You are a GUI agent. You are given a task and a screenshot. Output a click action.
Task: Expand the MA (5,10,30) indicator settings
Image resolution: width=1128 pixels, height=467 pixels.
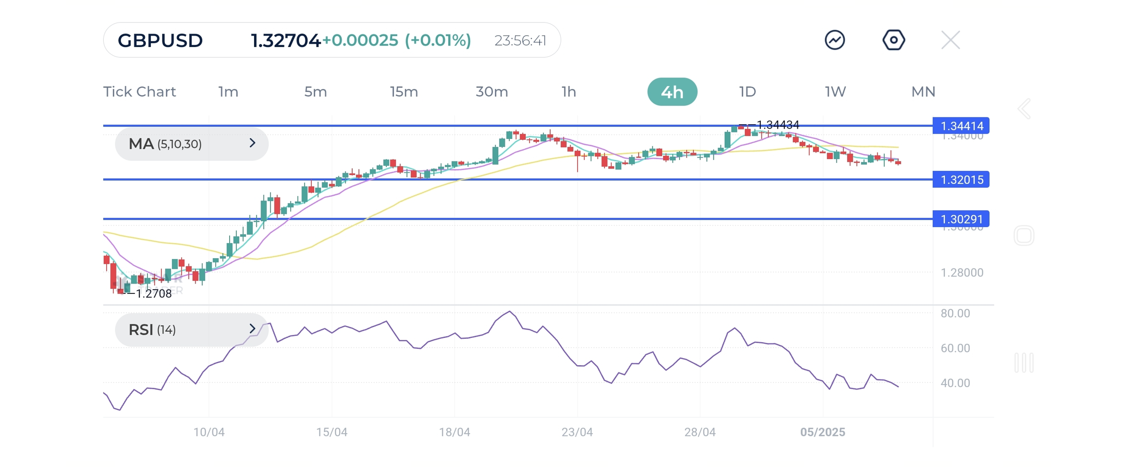[252, 144]
